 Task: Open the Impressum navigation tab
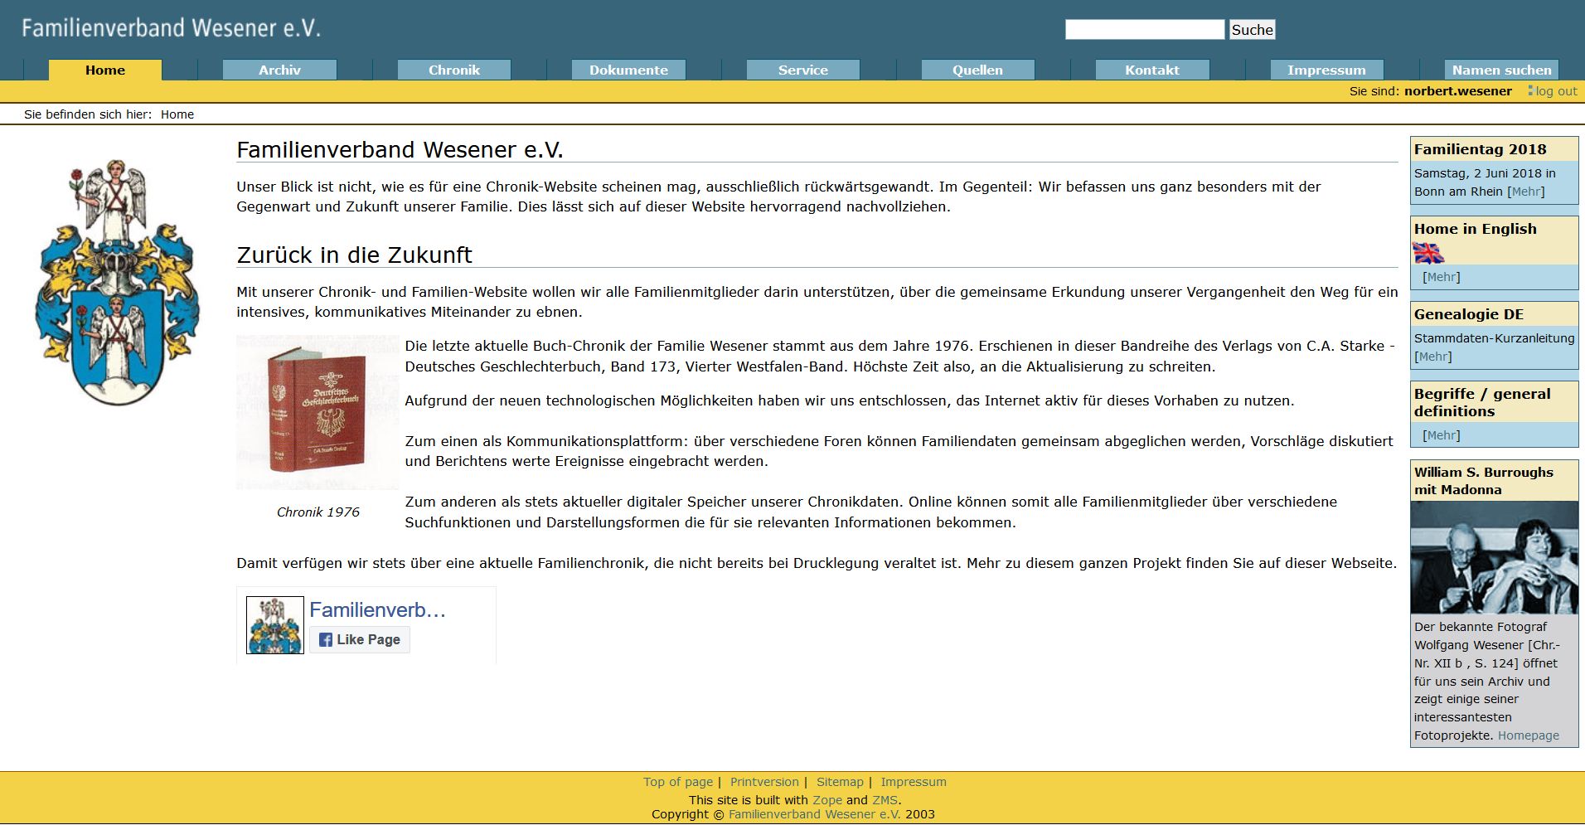[x=1326, y=70]
